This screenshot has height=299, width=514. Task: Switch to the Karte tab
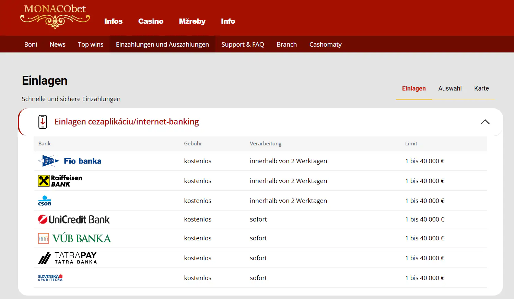pos(481,88)
